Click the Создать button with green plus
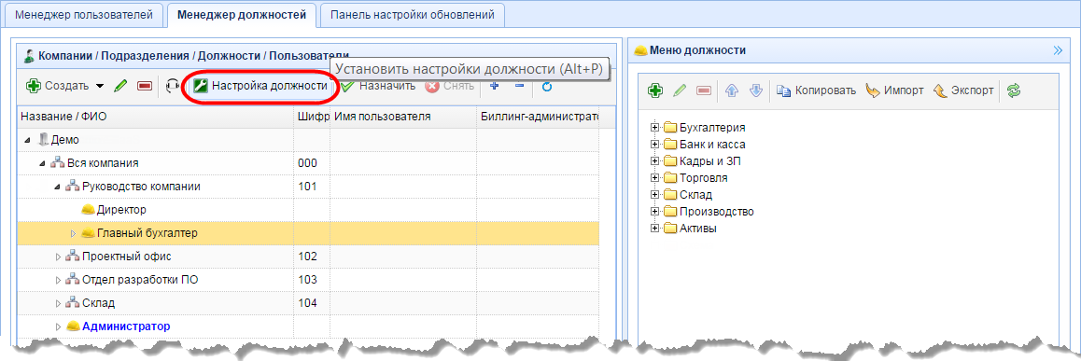This screenshot has height=361, width=1081. 57,86
